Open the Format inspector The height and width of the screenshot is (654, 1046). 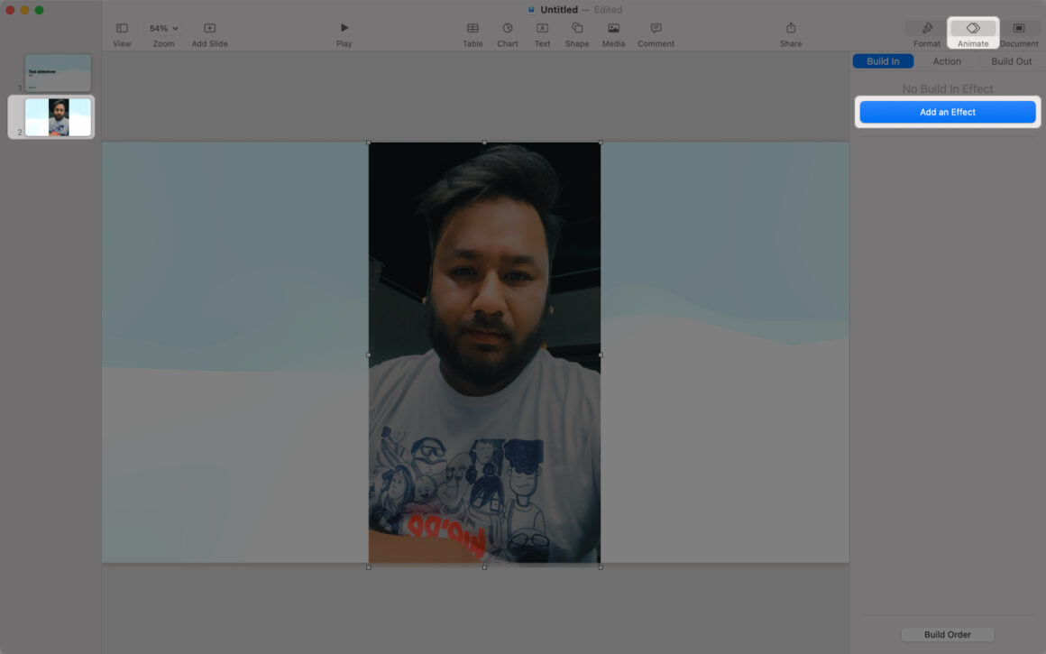point(926,34)
